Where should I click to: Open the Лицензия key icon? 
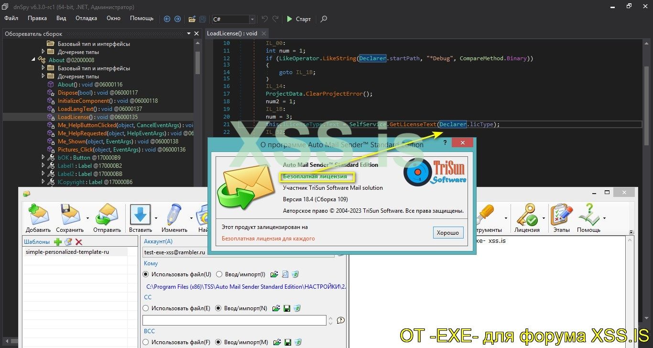[526, 215]
